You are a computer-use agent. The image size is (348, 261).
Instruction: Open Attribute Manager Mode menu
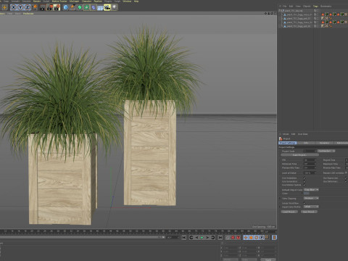pos(286,134)
